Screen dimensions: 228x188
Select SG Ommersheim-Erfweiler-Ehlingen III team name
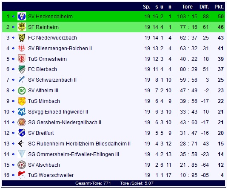click(x=74, y=154)
